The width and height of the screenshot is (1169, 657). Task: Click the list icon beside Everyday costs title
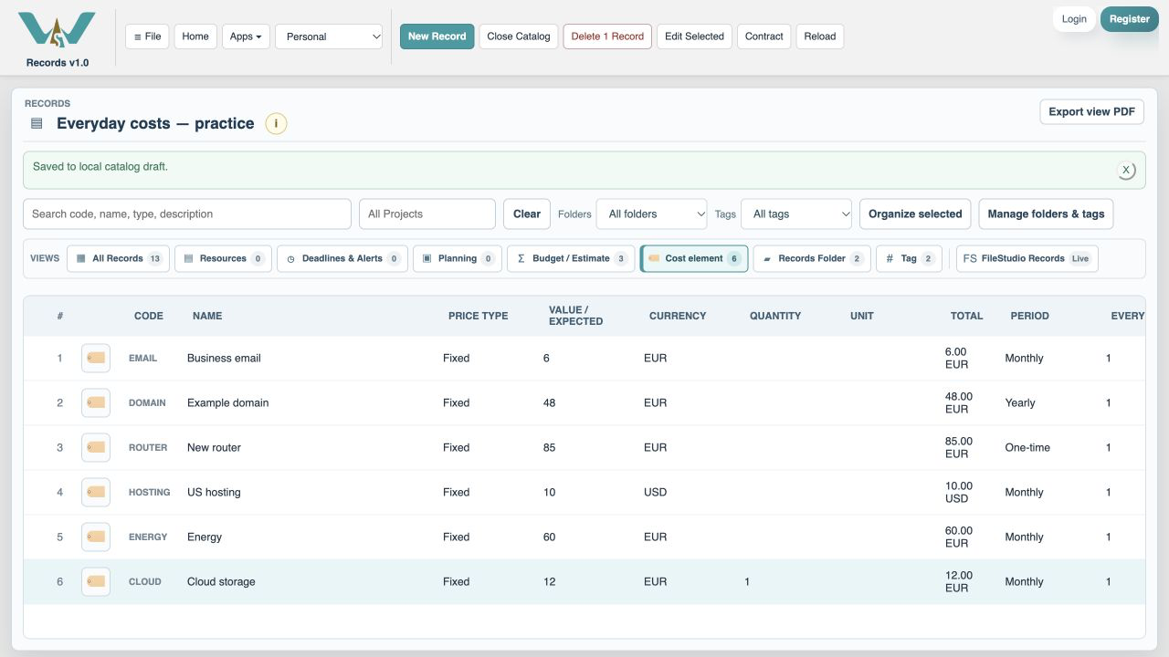(37, 124)
